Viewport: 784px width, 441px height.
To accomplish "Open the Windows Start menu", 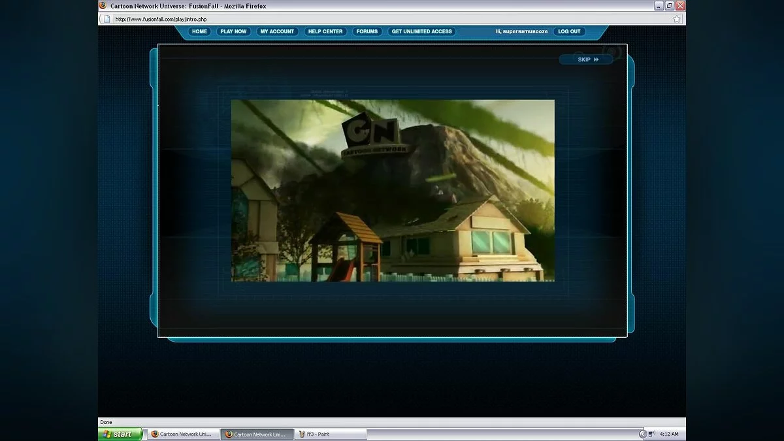I will click(120, 434).
